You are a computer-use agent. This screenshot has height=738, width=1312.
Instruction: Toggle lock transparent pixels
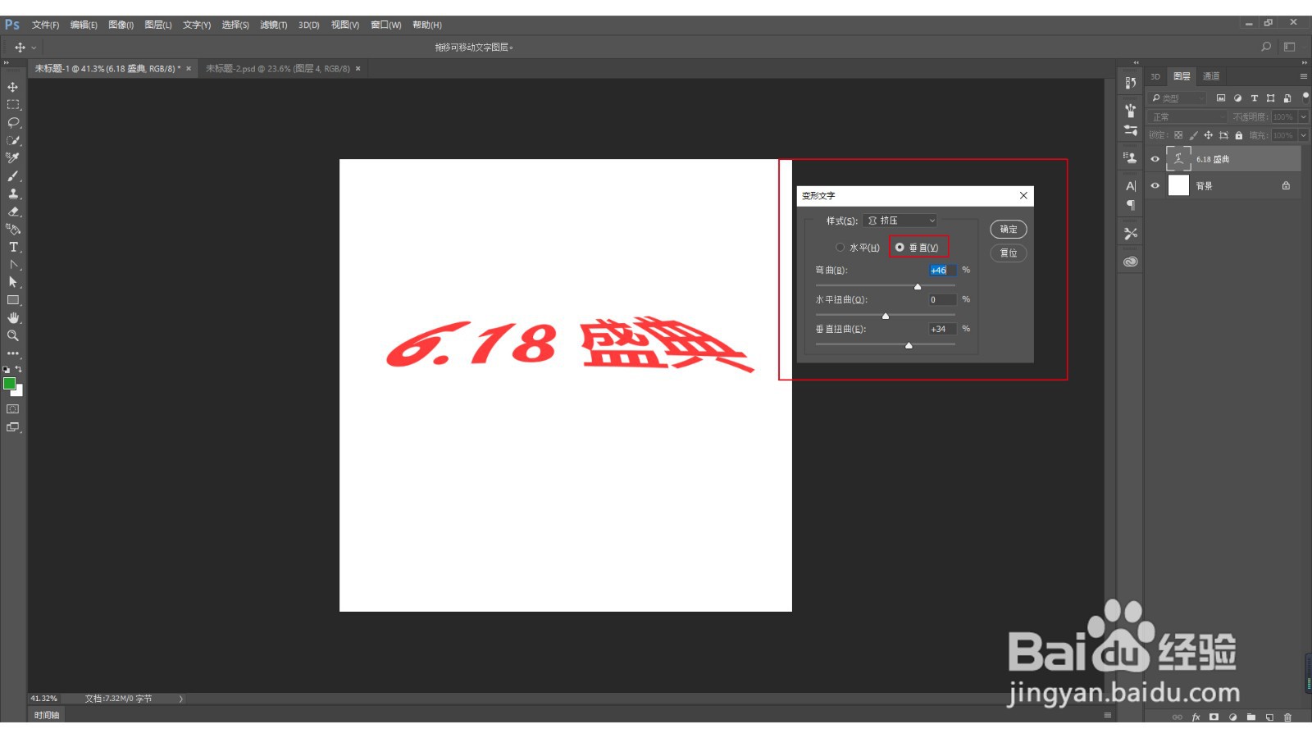coord(1178,135)
